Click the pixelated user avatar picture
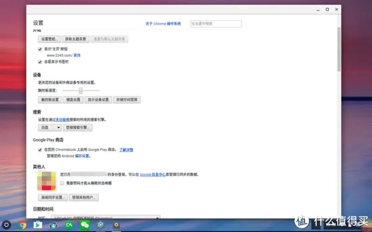This screenshot has height=232, width=372. [46, 181]
